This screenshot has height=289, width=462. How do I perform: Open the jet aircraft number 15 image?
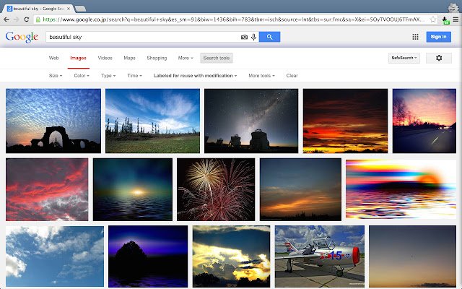click(320, 256)
